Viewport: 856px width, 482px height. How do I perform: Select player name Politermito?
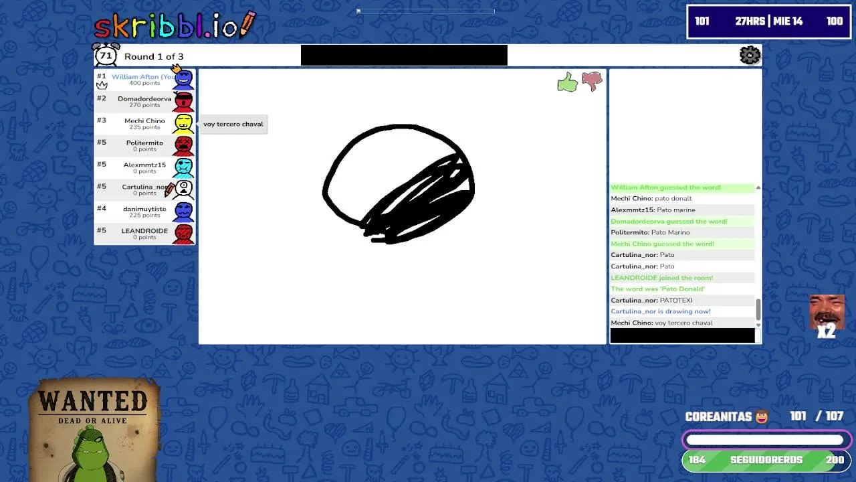point(144,143)
